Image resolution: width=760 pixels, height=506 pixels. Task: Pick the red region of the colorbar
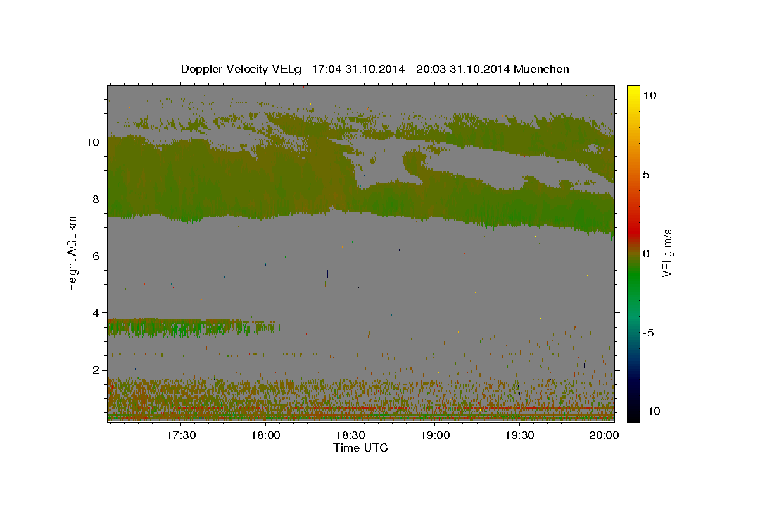633,231
